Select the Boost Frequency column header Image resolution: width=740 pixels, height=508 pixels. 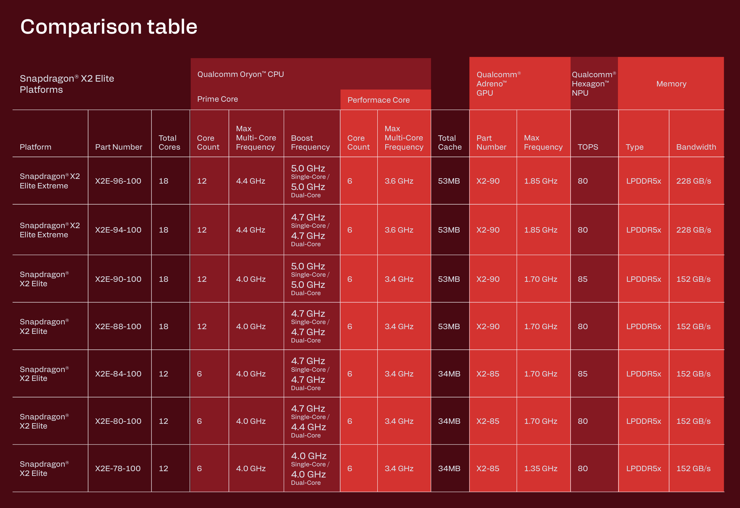pos(310,142)
